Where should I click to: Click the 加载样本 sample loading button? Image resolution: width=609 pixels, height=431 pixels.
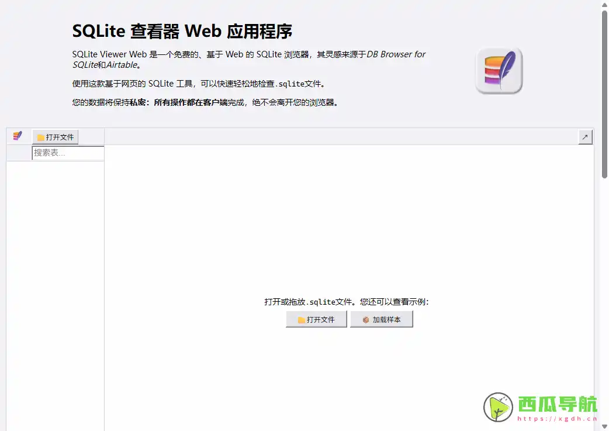click(x=381, y=319)
